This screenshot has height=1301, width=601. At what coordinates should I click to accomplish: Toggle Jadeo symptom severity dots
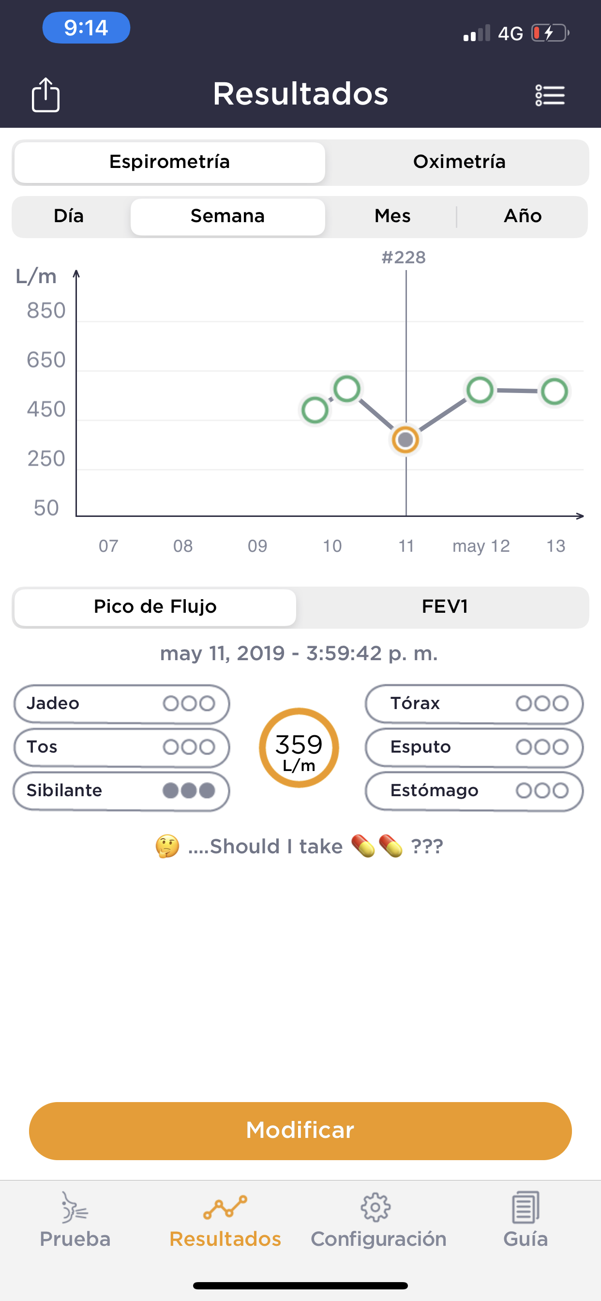[x=189, y=704]
